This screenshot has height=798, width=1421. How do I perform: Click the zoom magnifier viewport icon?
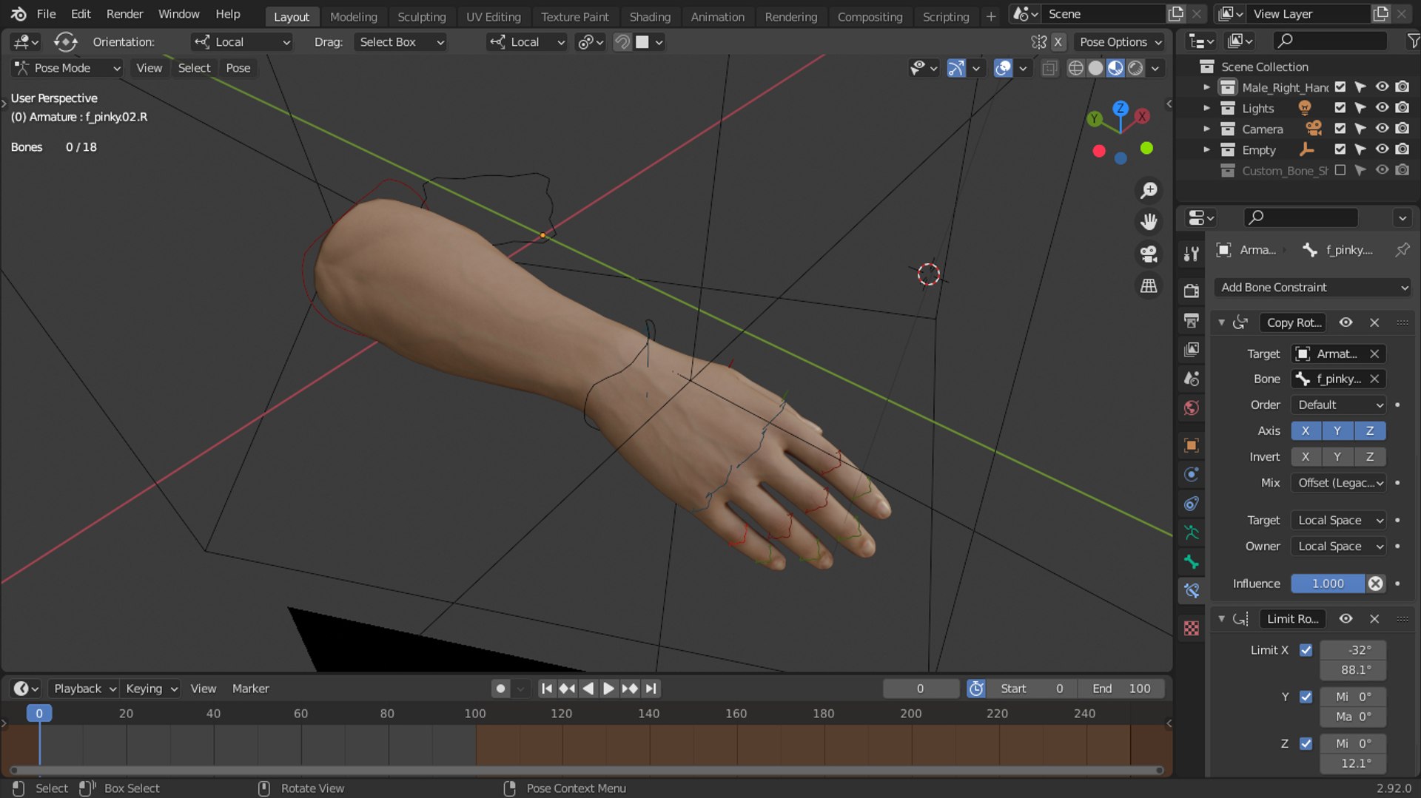click(1149, 191)
